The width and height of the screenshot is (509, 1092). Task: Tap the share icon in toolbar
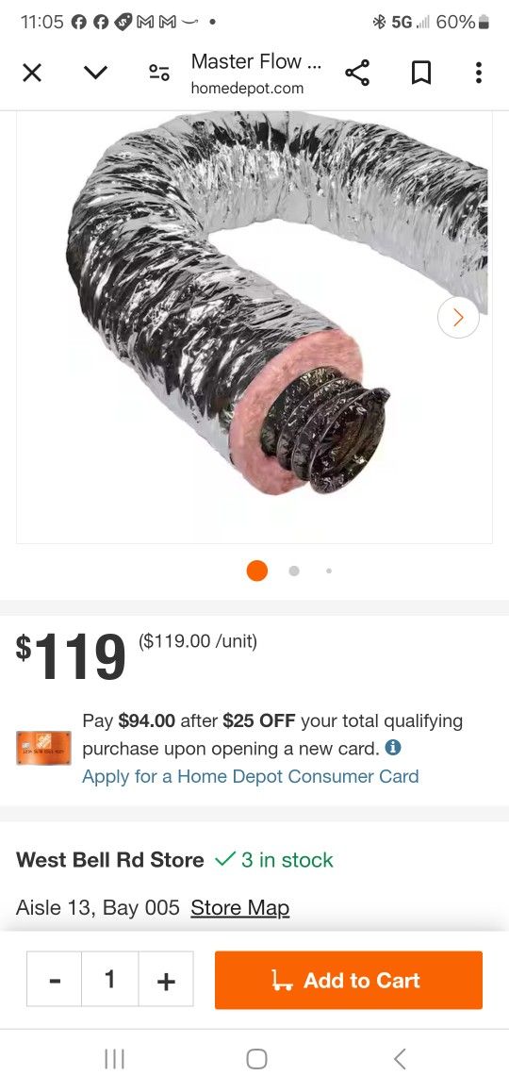357,73
